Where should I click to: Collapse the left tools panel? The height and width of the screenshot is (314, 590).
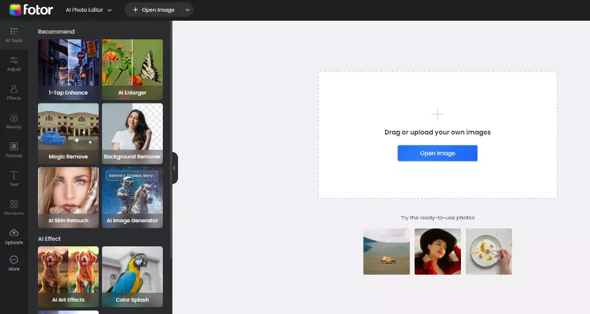174,168
